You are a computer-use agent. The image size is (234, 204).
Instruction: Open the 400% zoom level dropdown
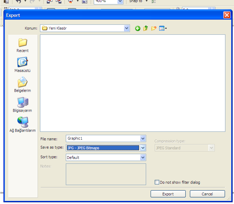(120, 2)
